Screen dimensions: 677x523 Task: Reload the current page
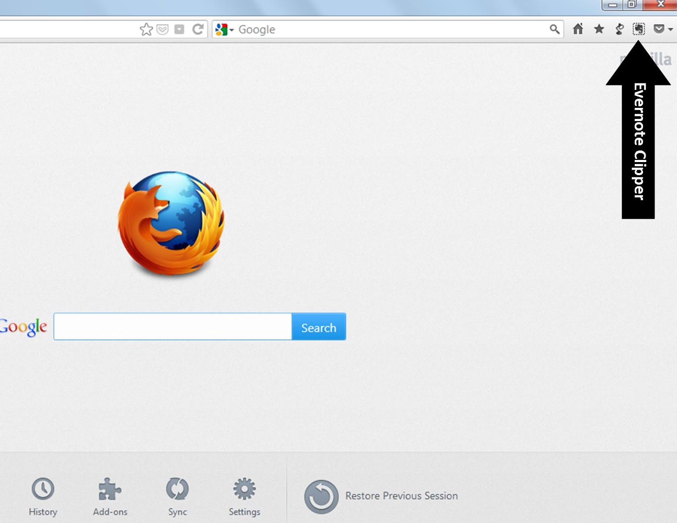(198, 29)
